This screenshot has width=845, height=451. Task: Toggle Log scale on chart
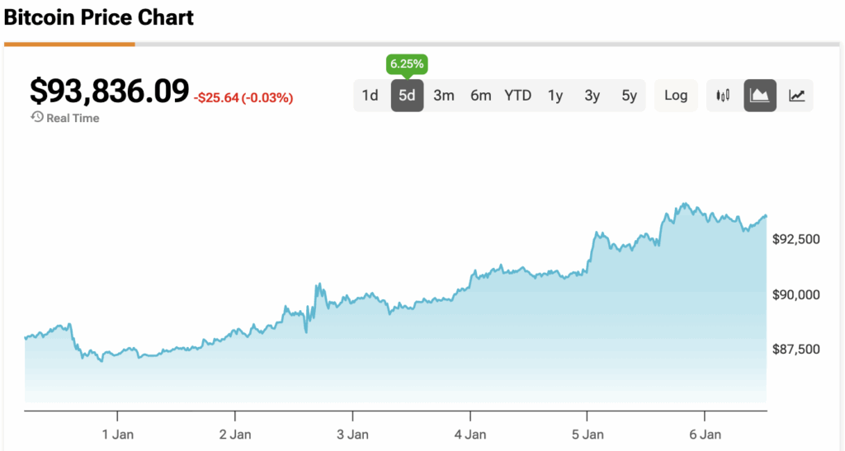tap(676, 96)
